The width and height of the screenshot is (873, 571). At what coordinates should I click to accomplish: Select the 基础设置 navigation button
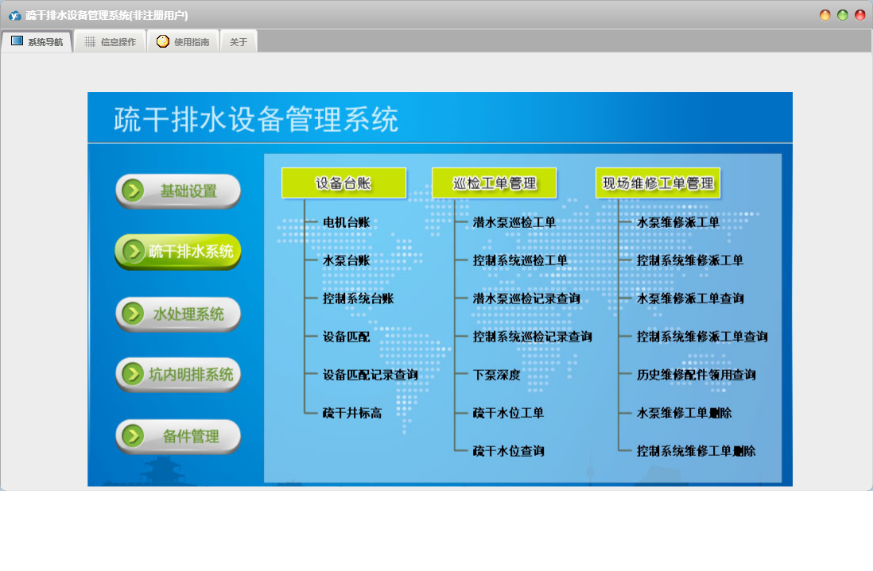point(178,191)
